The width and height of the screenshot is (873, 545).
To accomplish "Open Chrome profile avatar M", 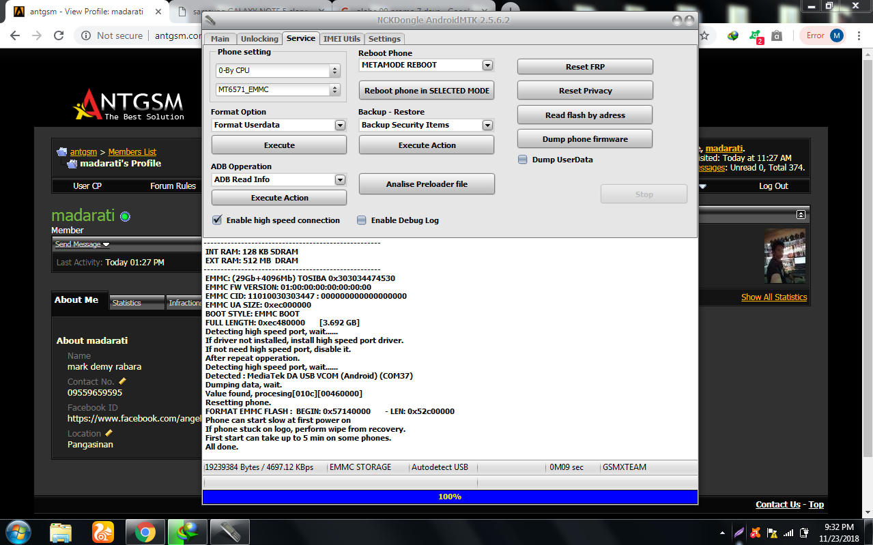I will click(837, 35).
